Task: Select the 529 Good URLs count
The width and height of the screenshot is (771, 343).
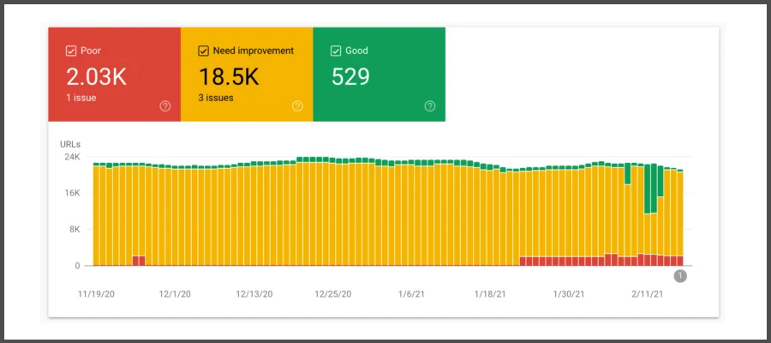Action: tap(351, 76)
